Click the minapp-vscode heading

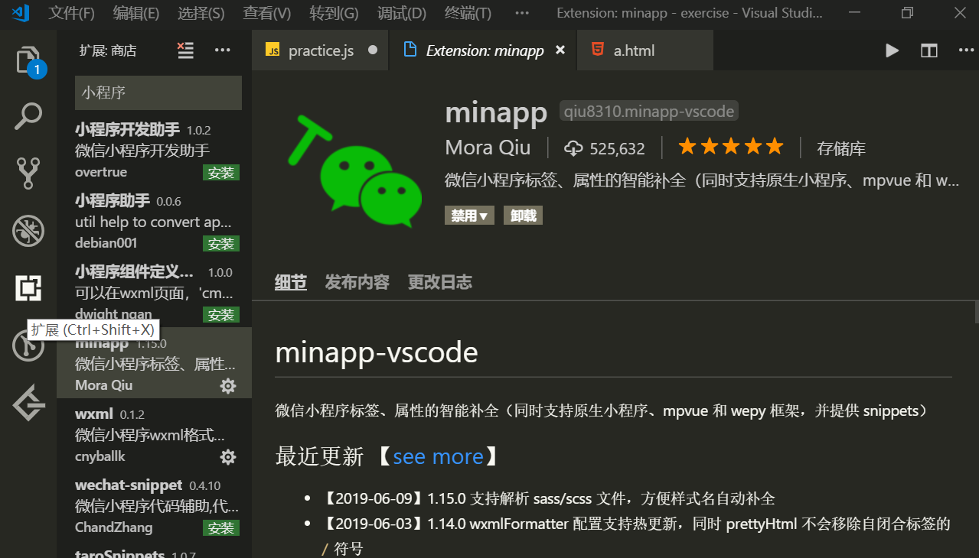[x=377, y=352]
